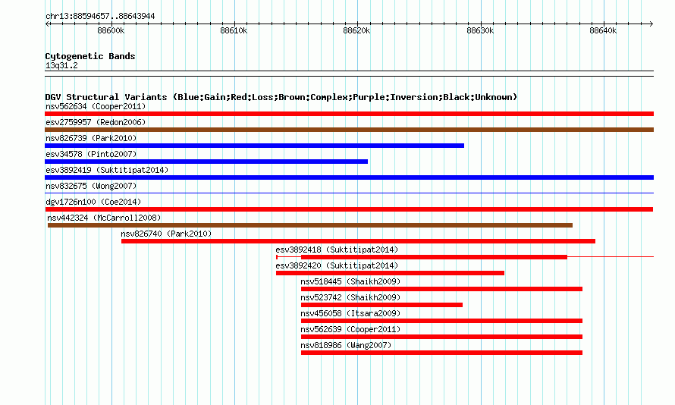Click the red nsv518445 Shaikh2009 bar
This screenshot has height=405, width=675.
441,289
